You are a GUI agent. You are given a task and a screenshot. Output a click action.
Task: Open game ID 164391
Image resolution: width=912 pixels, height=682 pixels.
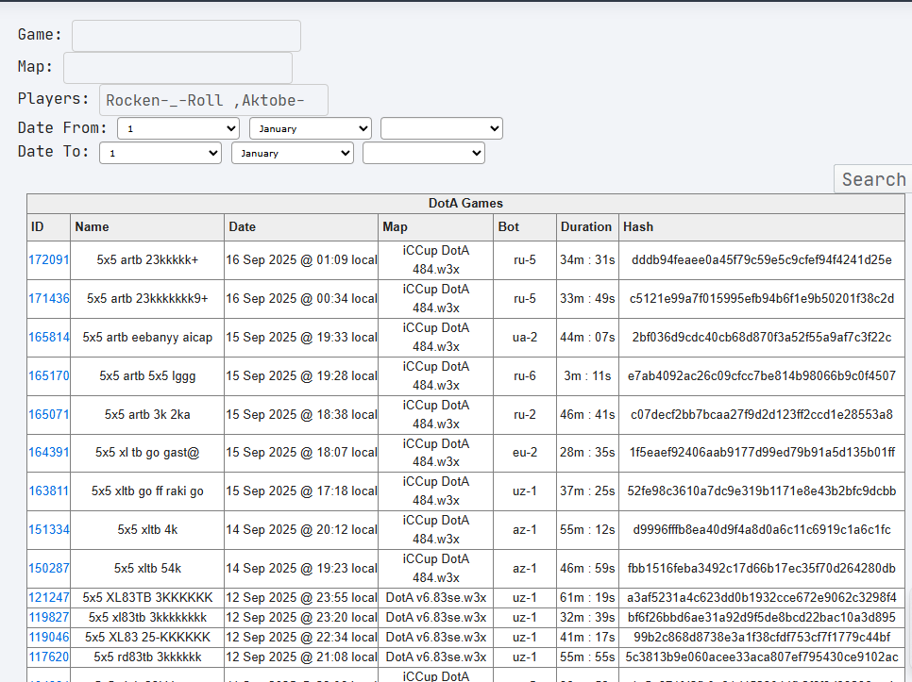49,452
